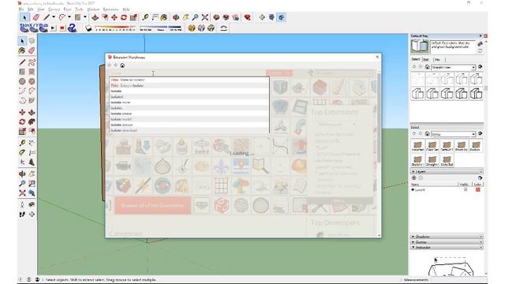This screenshot has height=284, width=505.
Task: Click the add layer plus button
Action: tap(413, 177)
